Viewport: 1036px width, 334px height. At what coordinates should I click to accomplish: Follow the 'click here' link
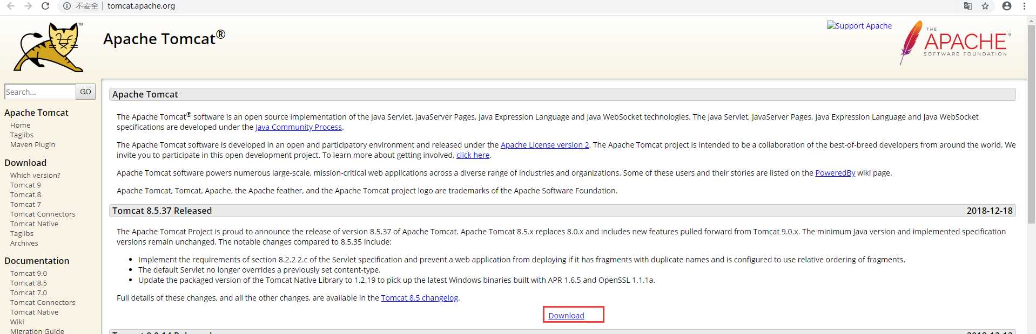473,155
